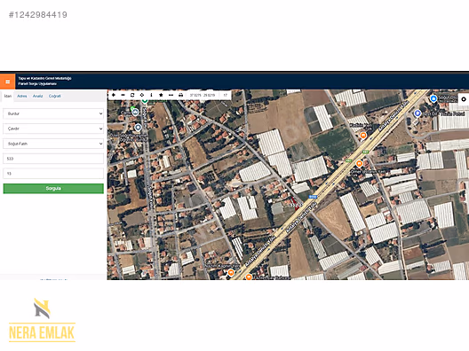This screenshot has height=351, width=469.
Task: Open map settings gear icon
Action: tap(464, 99)
